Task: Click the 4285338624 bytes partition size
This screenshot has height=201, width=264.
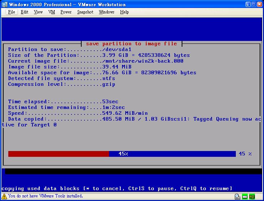Action: [164, 55]
